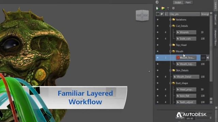Click the Mouth_Scu strength value field
This screenshot has width=218, height=122.
(203, 58)
